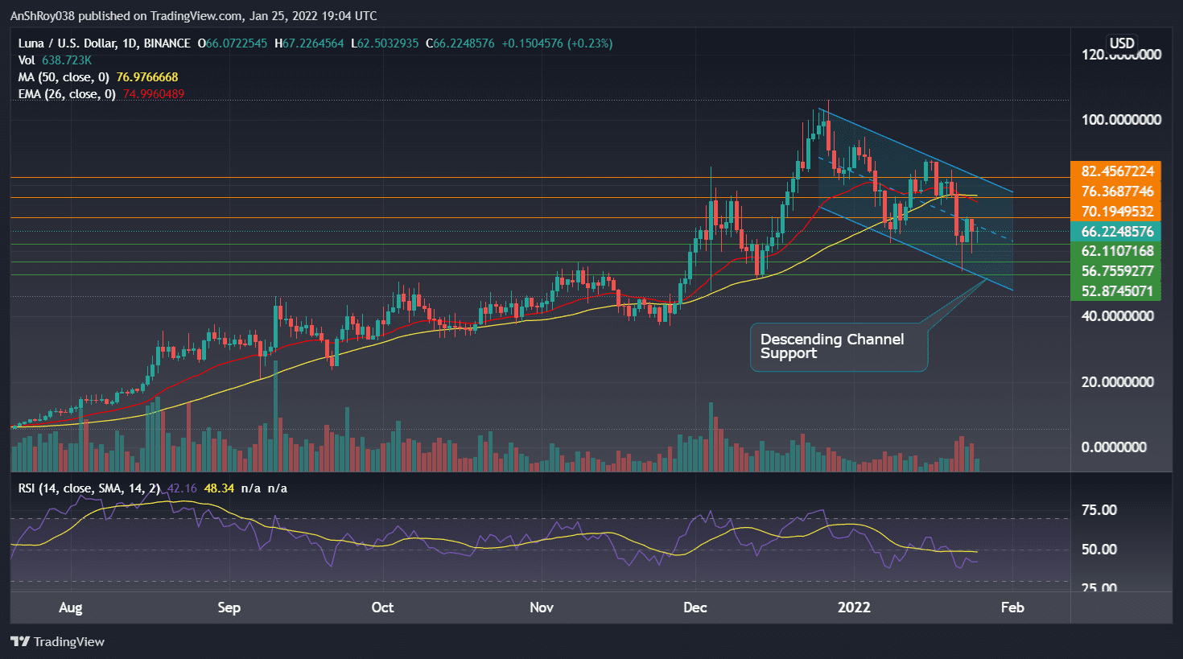Click the orange 76.3687746 price label

[x=1116, y=192]
